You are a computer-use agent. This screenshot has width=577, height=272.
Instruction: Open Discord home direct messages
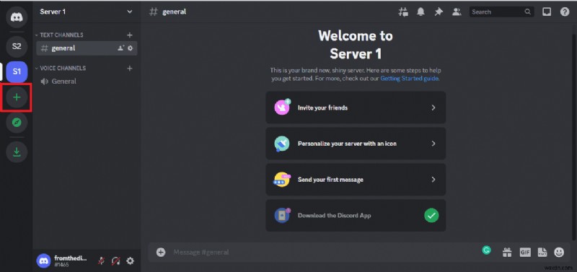click(17, 17)
